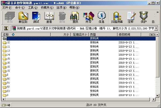Sort by Size (大小) column header
The height and width of the screenshot is (108, 161).
click(x=61, y=34)
